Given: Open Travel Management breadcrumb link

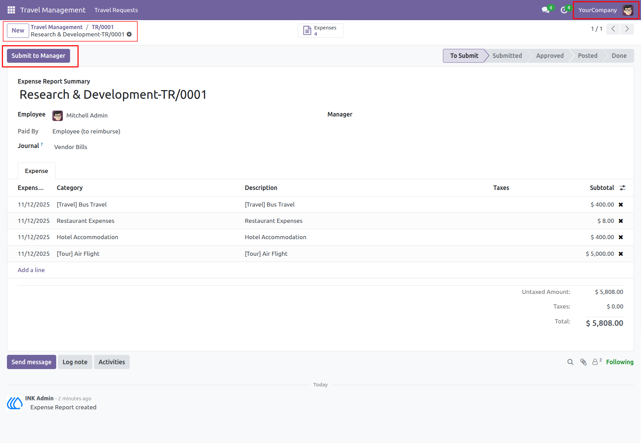Looking at the screenshot, I should click(57, 27).
